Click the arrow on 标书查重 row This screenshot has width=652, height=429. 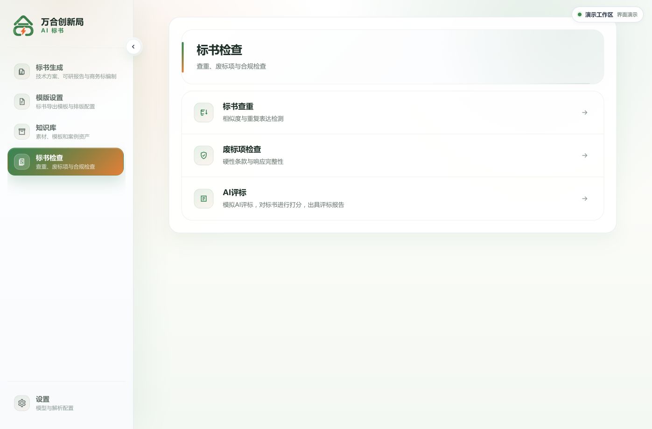coord(585,113)
